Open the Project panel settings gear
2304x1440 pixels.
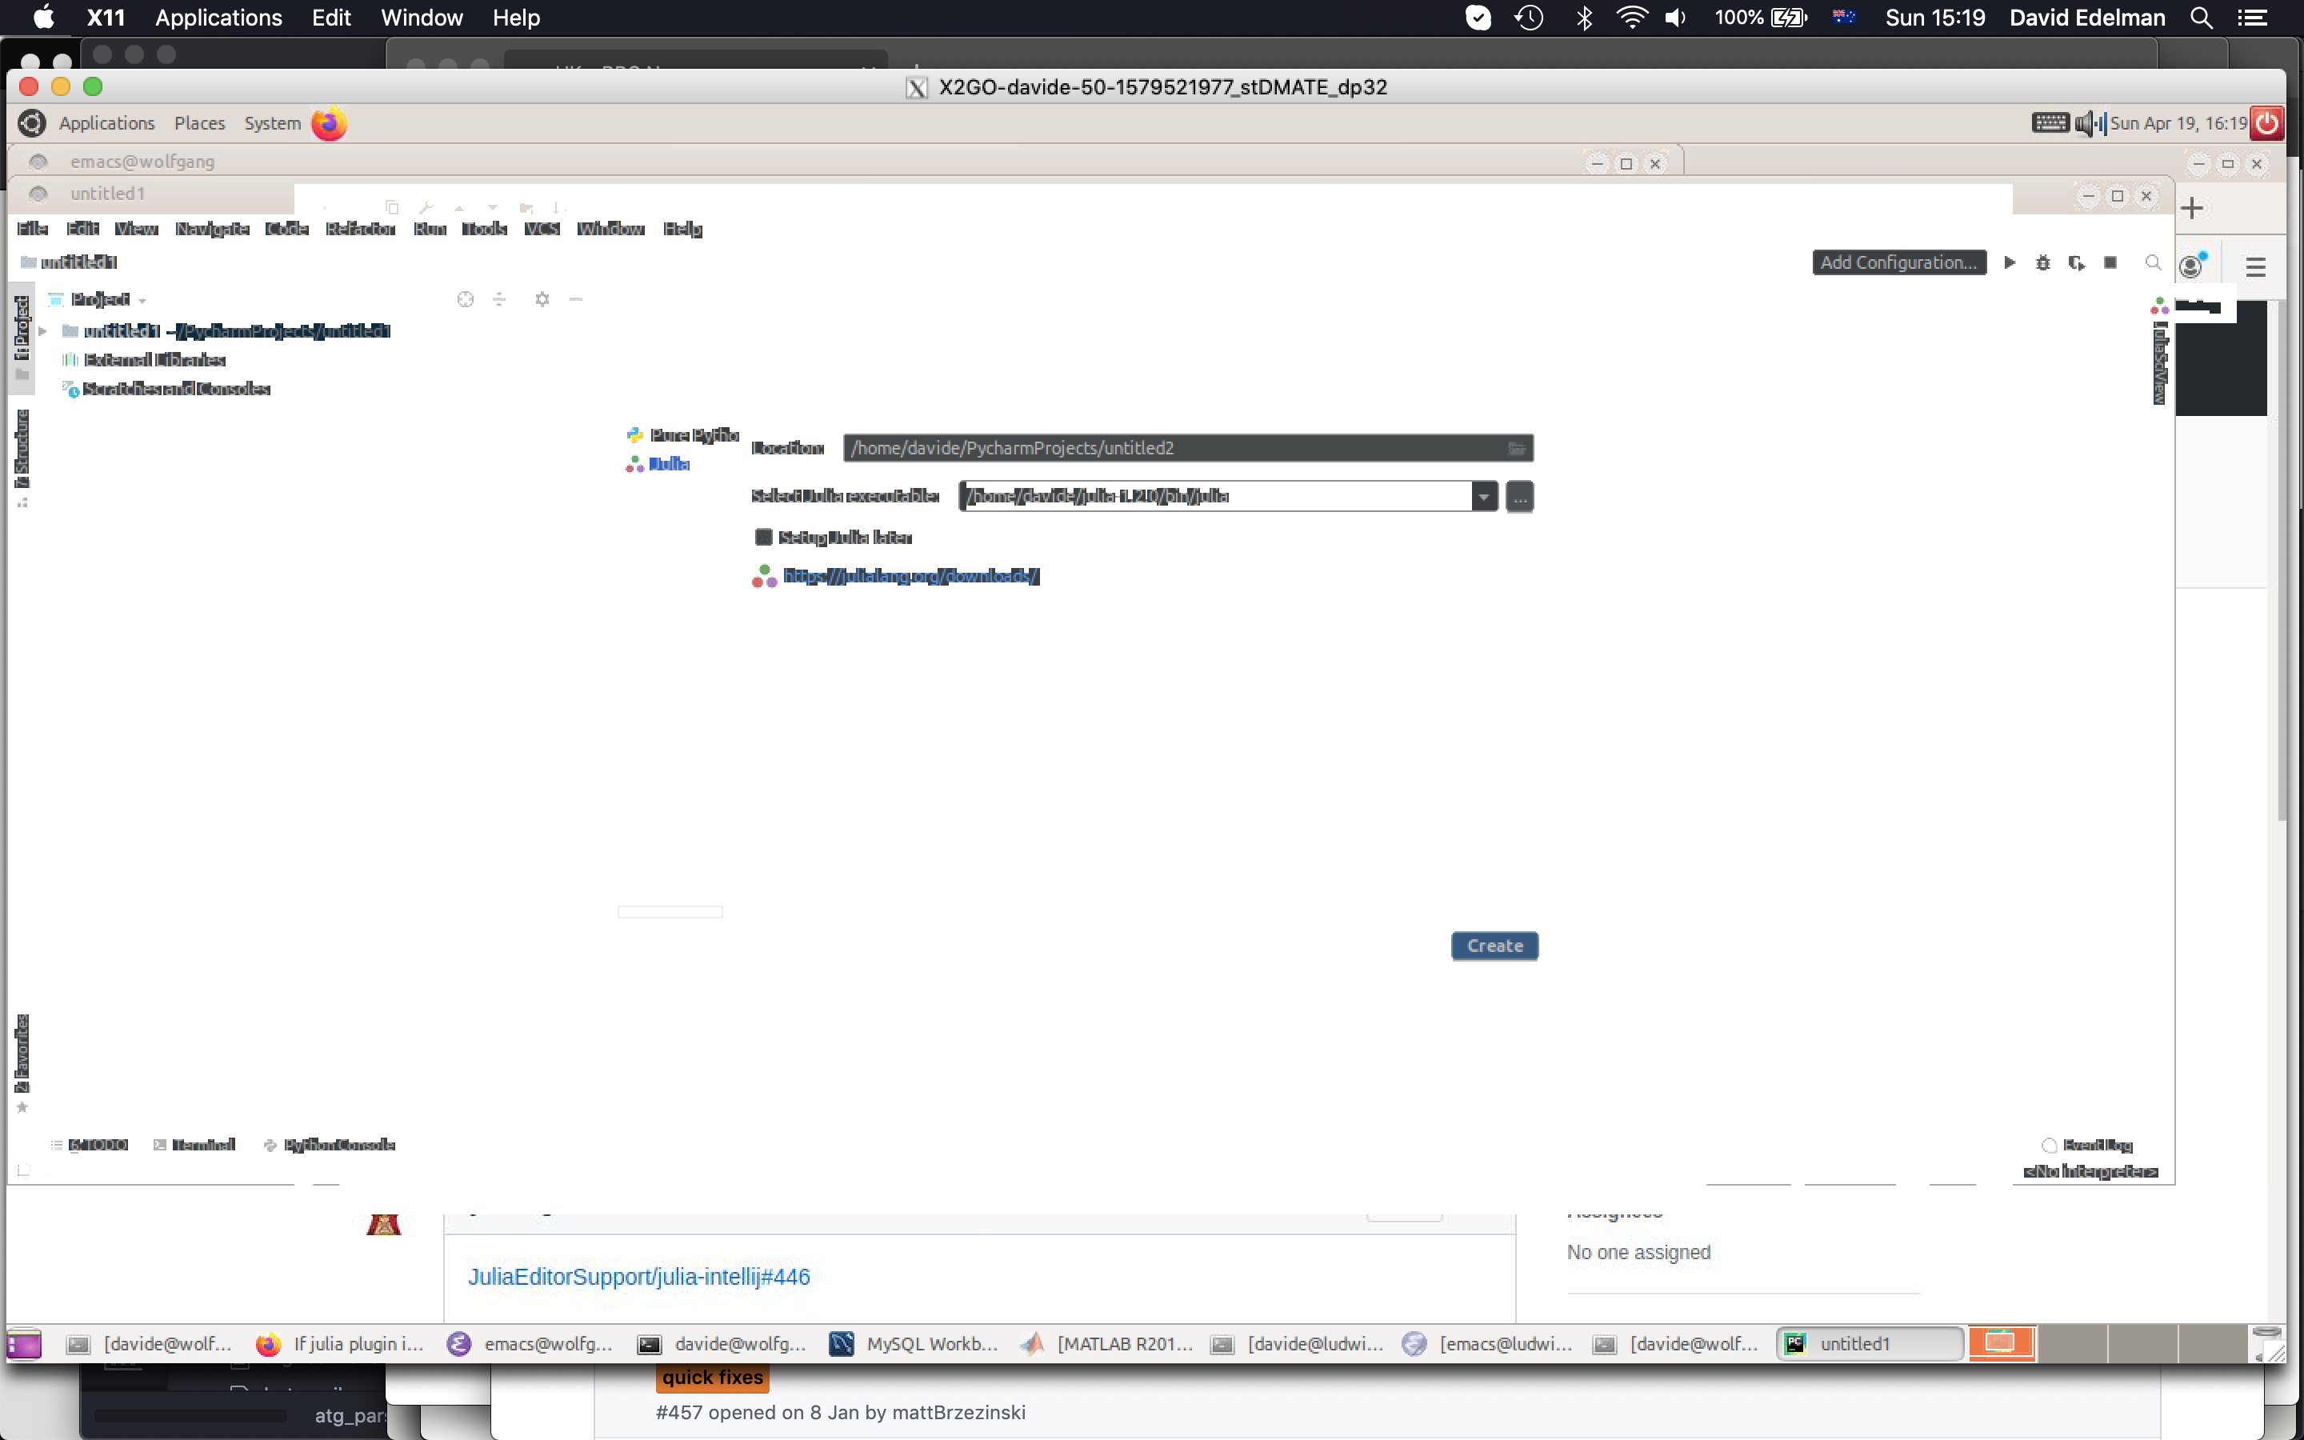pos(542,299)
